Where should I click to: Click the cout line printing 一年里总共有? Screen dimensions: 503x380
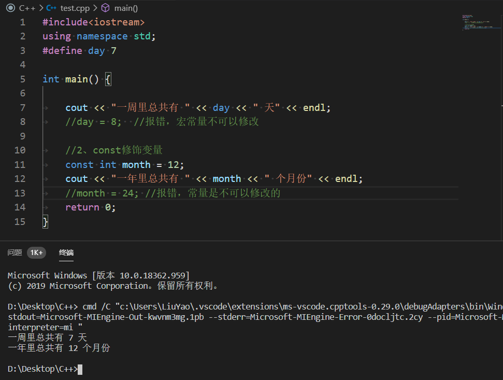pyautogui.click(x=214, y=178)
